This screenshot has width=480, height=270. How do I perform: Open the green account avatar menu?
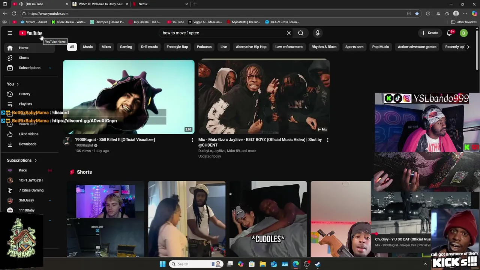click(x=463, y=33)
